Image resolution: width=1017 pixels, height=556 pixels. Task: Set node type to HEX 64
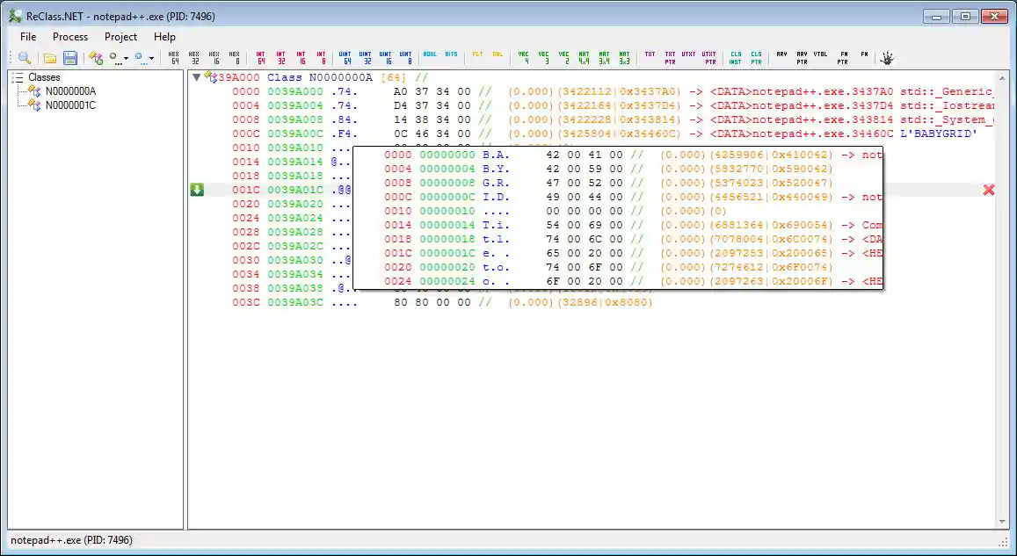(x=174, y=58)
